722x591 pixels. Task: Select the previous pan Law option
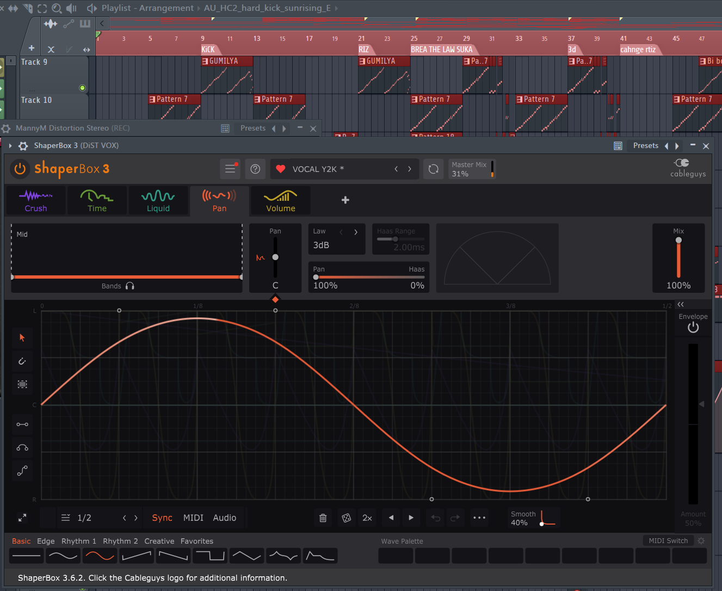pos(341,232)
